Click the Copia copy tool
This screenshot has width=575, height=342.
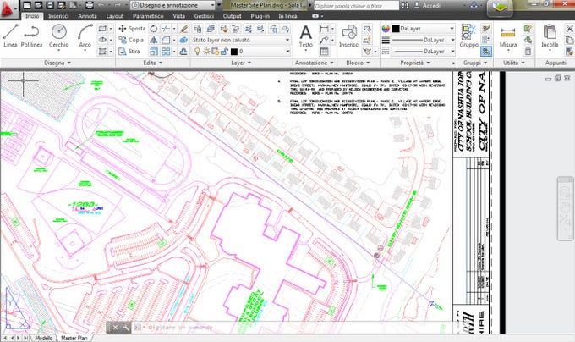click(131, 40)
